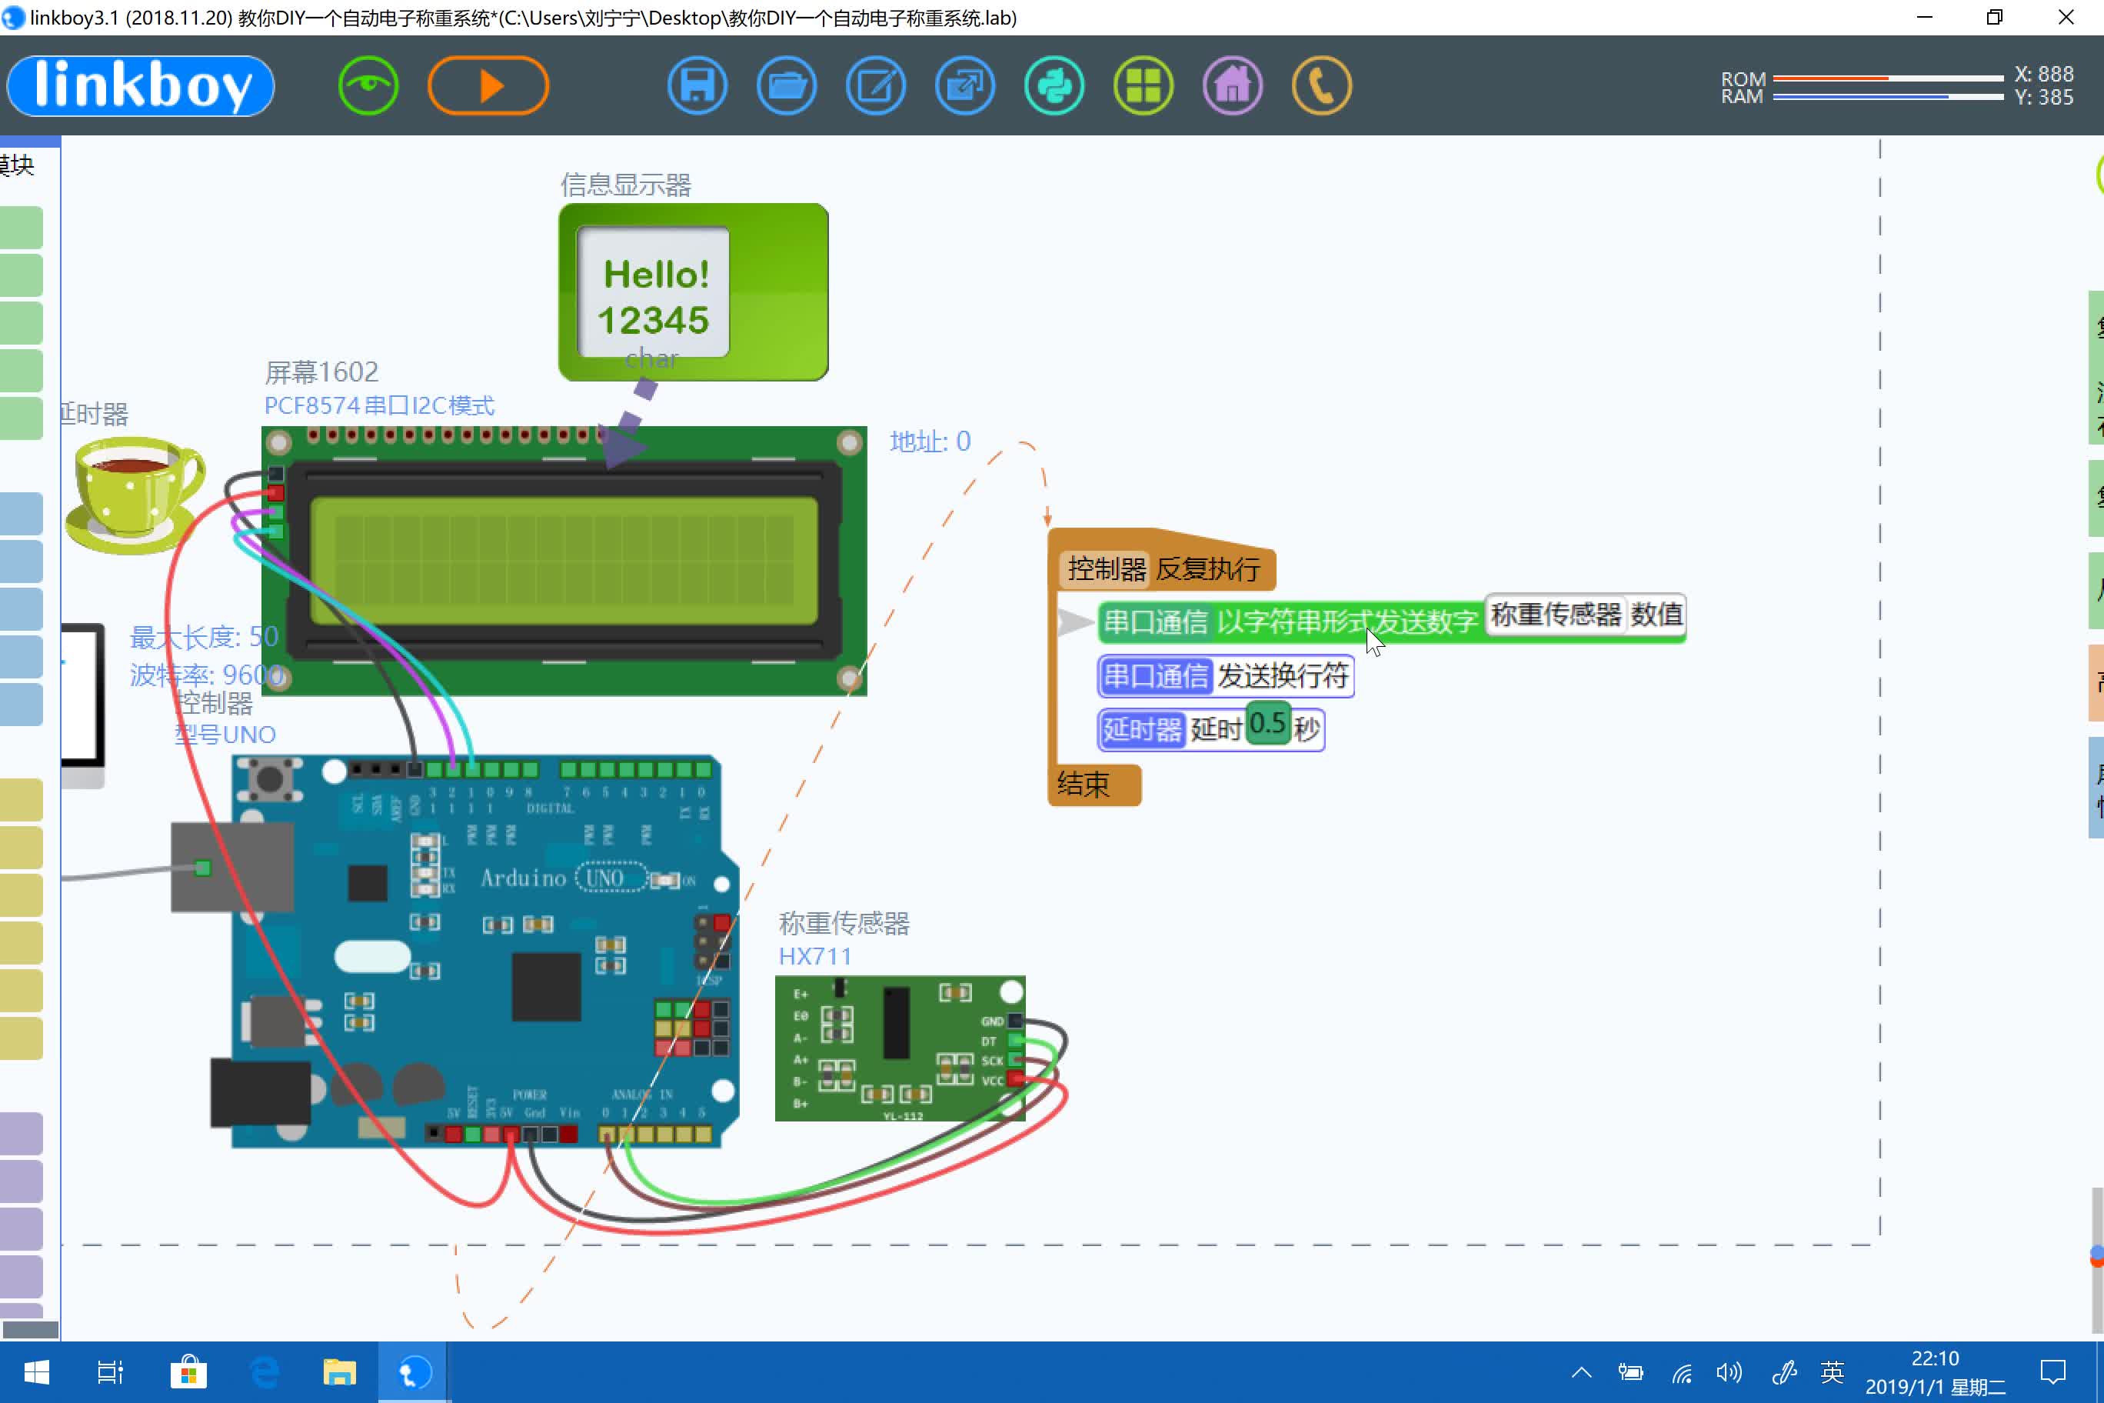Open a file with the folder icon
This screenshot has width=2104, height=1403.
tap(787, 86)
